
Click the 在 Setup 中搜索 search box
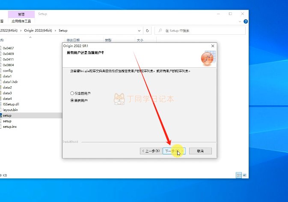200,31
